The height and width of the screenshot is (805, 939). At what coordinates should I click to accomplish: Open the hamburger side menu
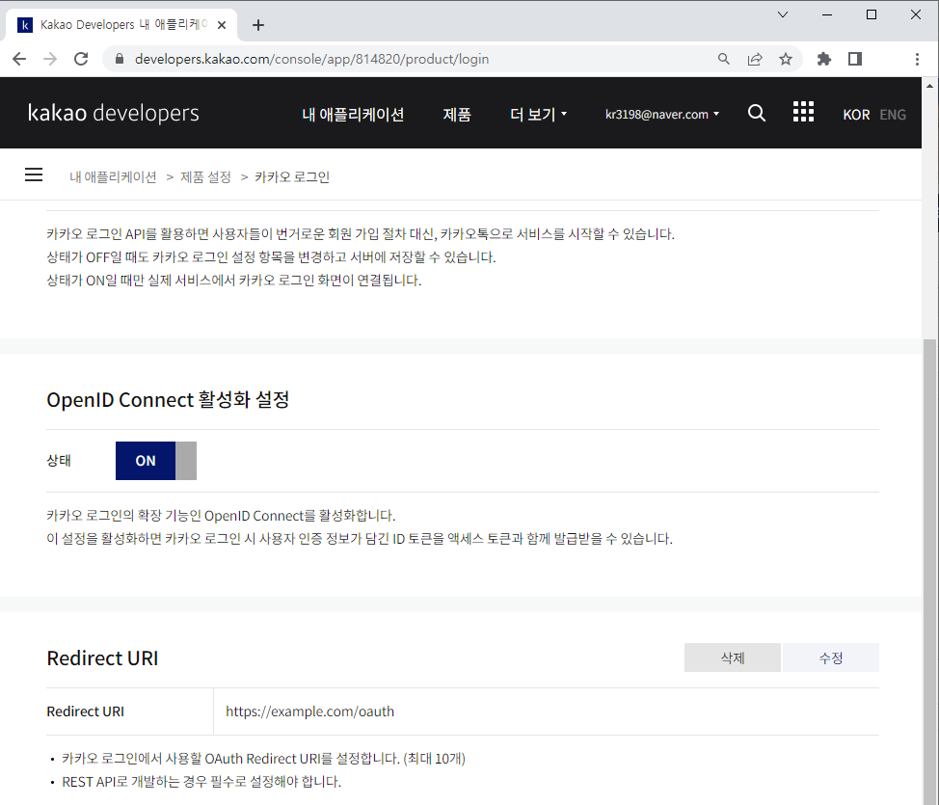click(34, 174)
